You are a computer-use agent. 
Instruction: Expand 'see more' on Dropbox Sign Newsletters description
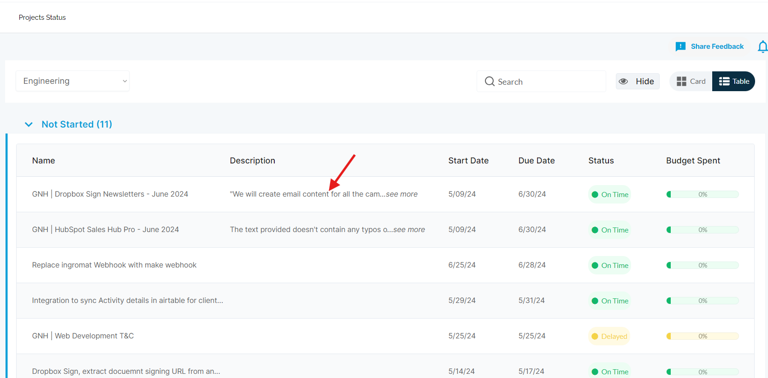402,194
